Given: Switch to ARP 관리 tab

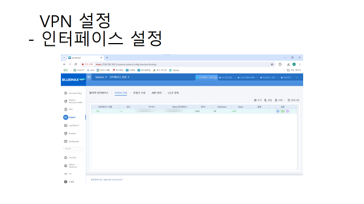Looking at the screenshot, I should [x=156, y=93].
